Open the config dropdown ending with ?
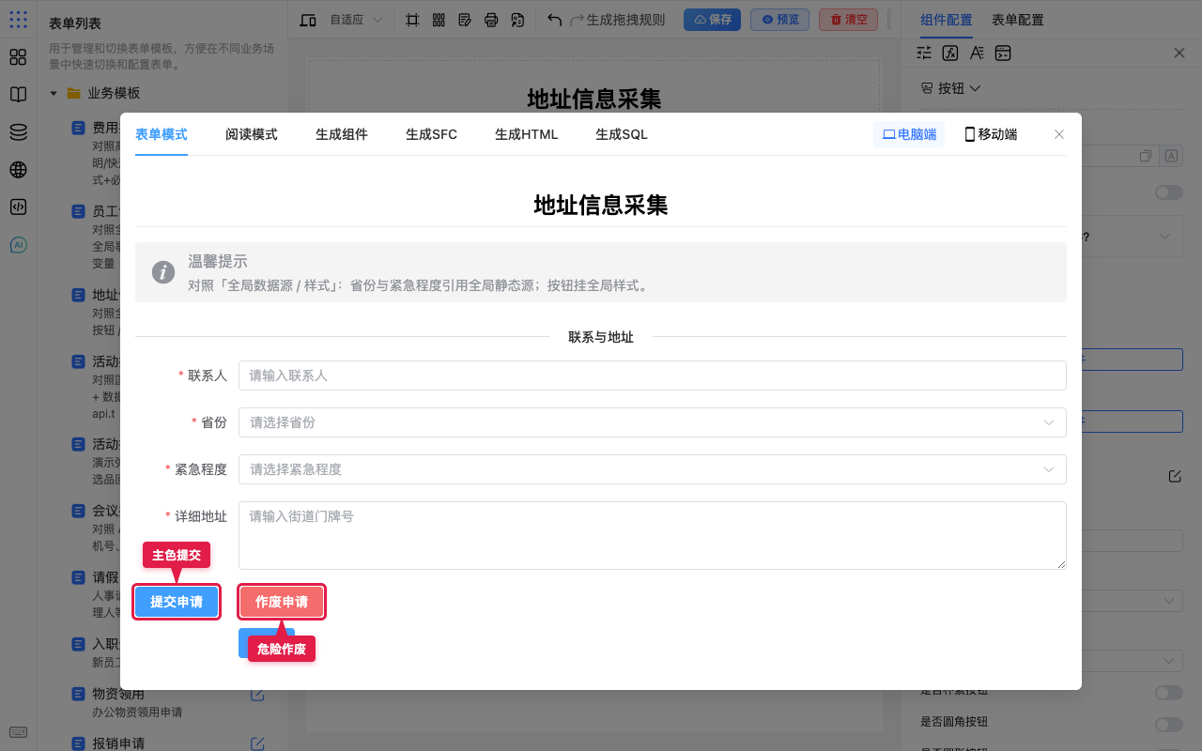The image size is (1202, 751). pyautogui.click(x=1133, y=237)
